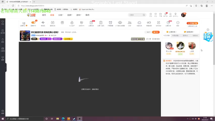215x121 pixels.
Task: Expand the 视频 dropdown menu
Action: coord(70,15)
